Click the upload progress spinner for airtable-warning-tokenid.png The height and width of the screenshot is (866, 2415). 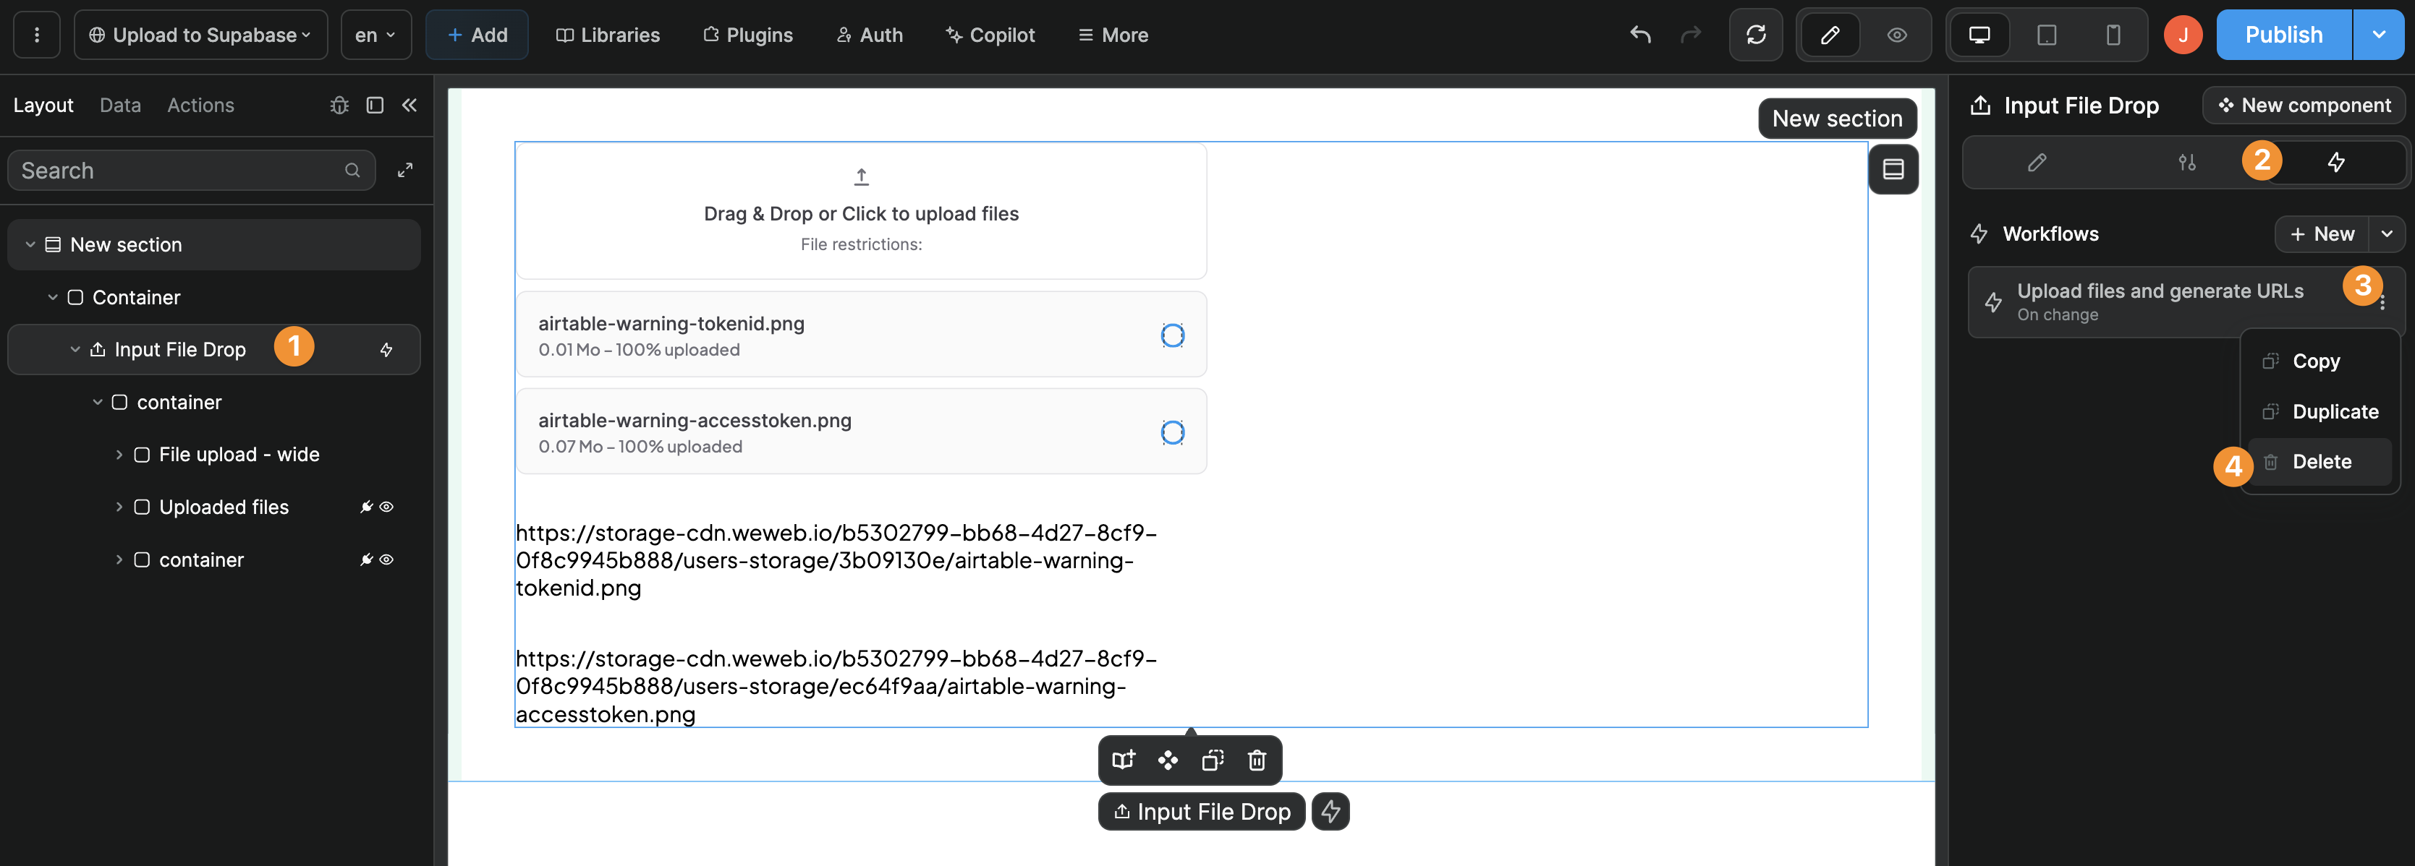(1173, 335)
